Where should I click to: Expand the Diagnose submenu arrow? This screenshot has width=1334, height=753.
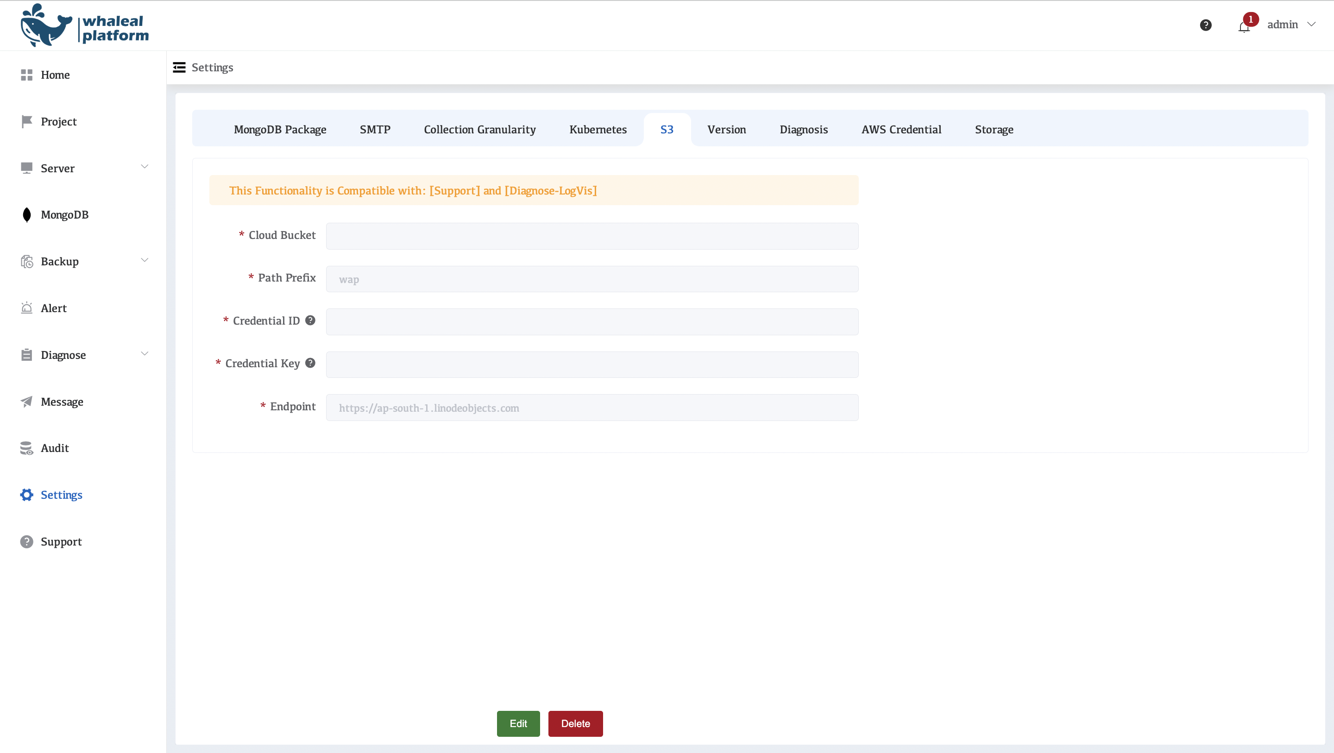[145, 354]
